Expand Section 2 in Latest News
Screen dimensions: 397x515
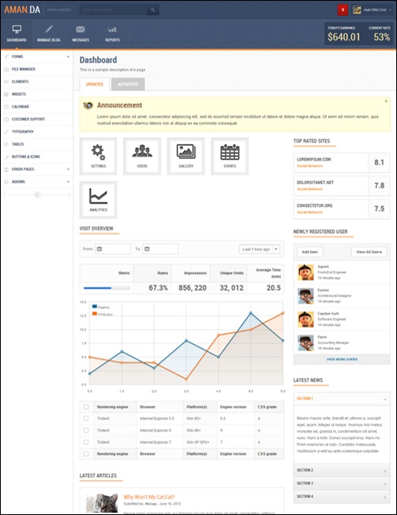click(x=342, y=471)
